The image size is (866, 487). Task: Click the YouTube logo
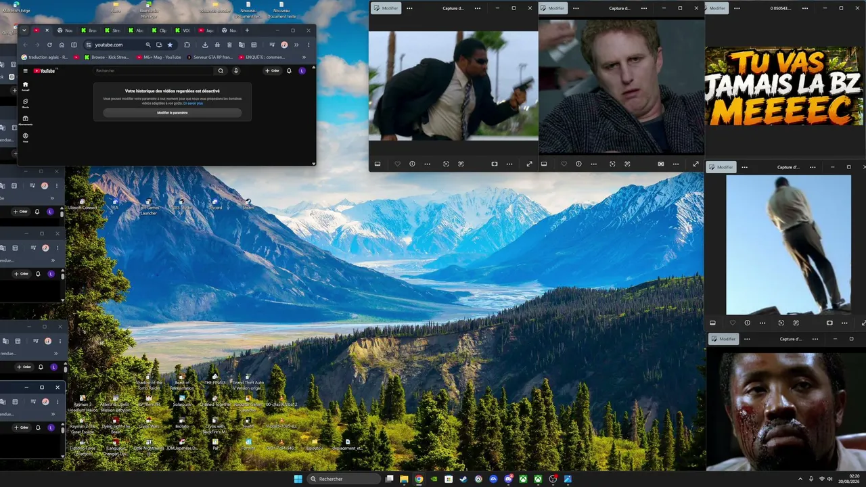tap(45, 70)
